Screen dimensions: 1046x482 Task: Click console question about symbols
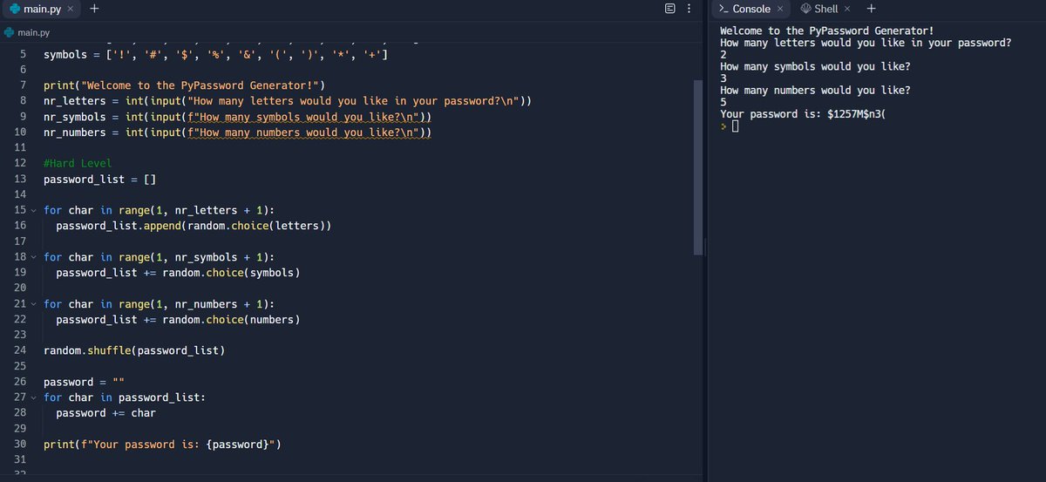(x=815, y=66)
